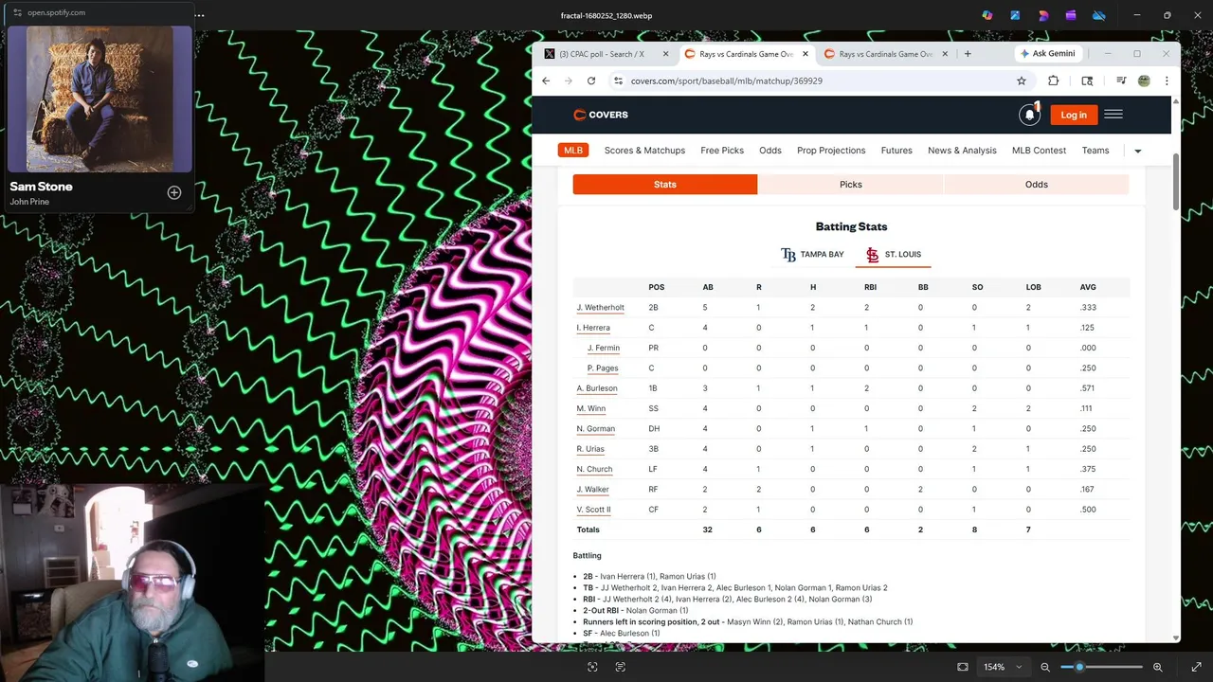Open Covers hamburger menu

coord(1113,115)
